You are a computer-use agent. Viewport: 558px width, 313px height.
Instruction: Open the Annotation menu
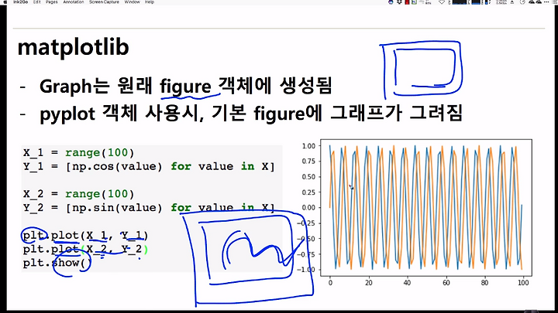[74, 2]
